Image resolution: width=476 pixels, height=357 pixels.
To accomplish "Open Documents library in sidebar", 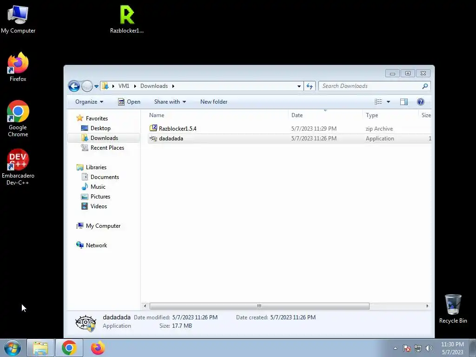I will click(105, 177).
